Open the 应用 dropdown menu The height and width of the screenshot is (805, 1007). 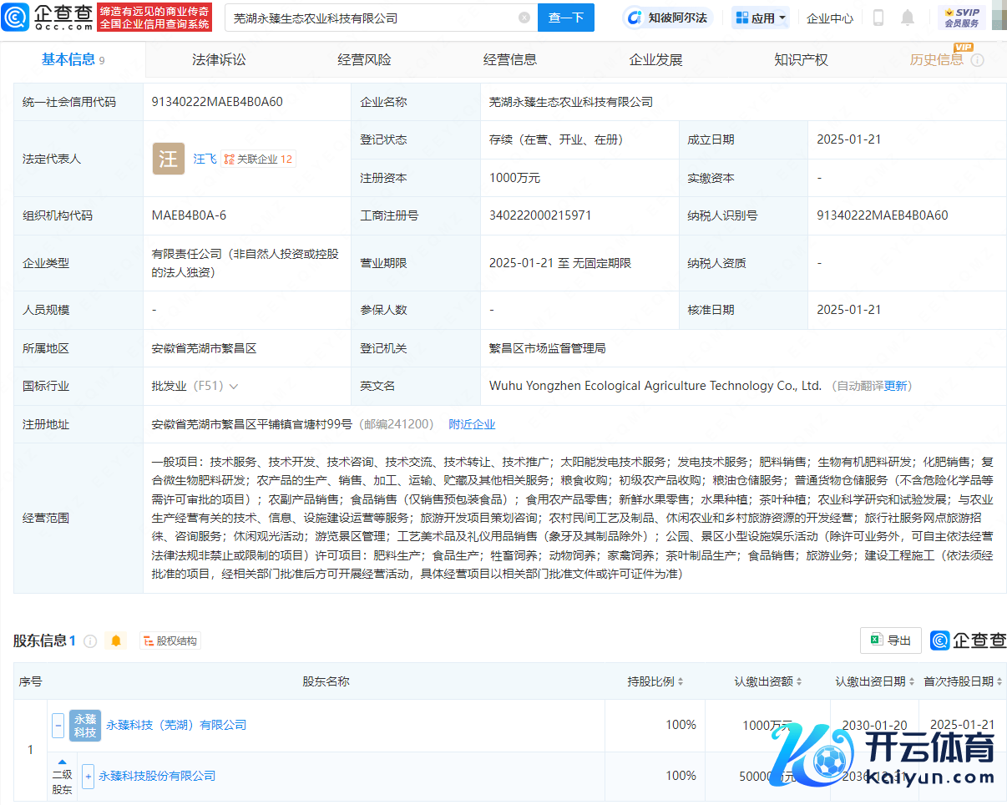coord(761,18)
